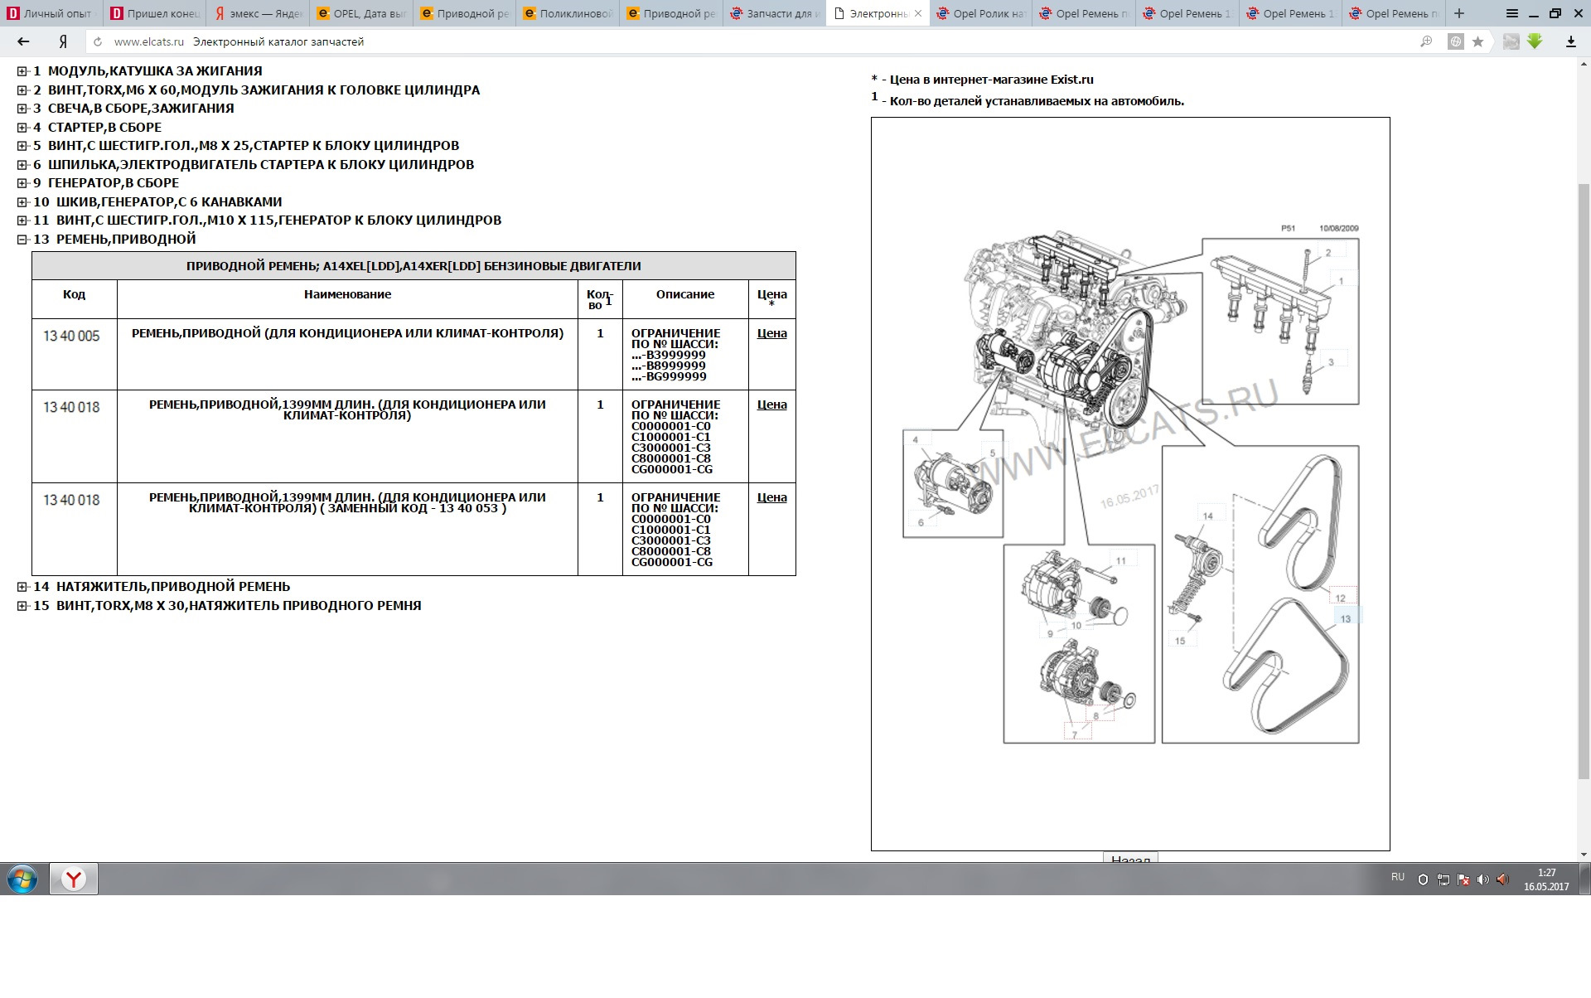This screenshot has width=1591, height=998.
Task: Expand item 1 МОДУЛЬ,КАТУШКА ЗАЖИГАНИЯ
Action: (x=22, y=71)
